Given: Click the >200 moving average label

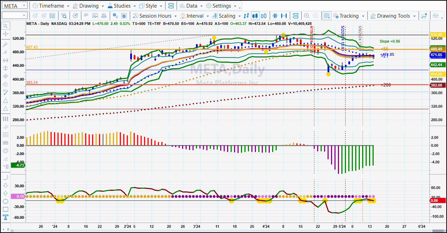Looking at the screenshot, I should tap(386, 85).
